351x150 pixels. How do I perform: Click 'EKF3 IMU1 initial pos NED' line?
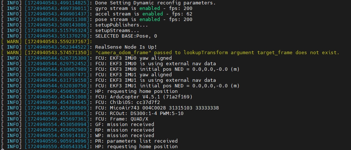(x=167, y=86)
